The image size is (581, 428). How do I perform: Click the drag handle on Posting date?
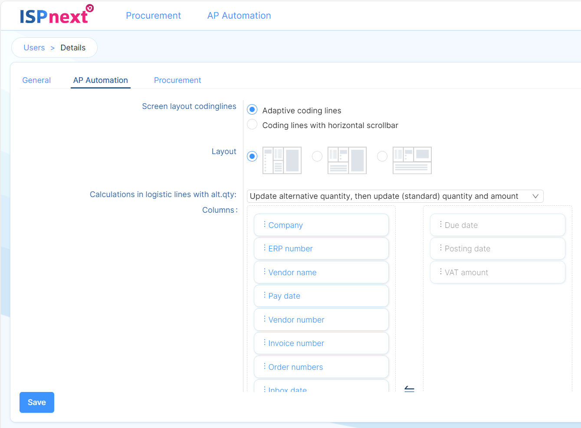(x=440, y=248)
